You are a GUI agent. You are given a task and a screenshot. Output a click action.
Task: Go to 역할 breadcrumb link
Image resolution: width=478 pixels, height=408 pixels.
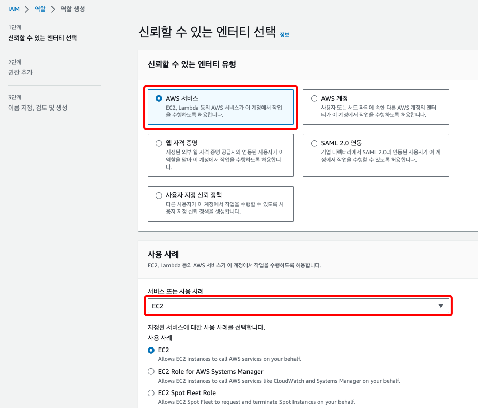(x=40, y=9)
